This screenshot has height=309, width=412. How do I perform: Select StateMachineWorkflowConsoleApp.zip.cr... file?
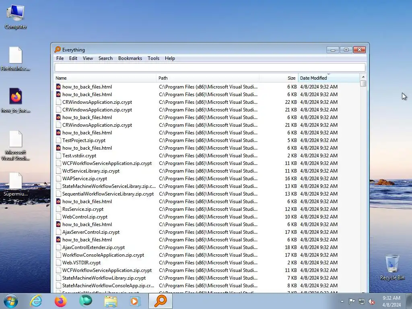pos(206,285)
